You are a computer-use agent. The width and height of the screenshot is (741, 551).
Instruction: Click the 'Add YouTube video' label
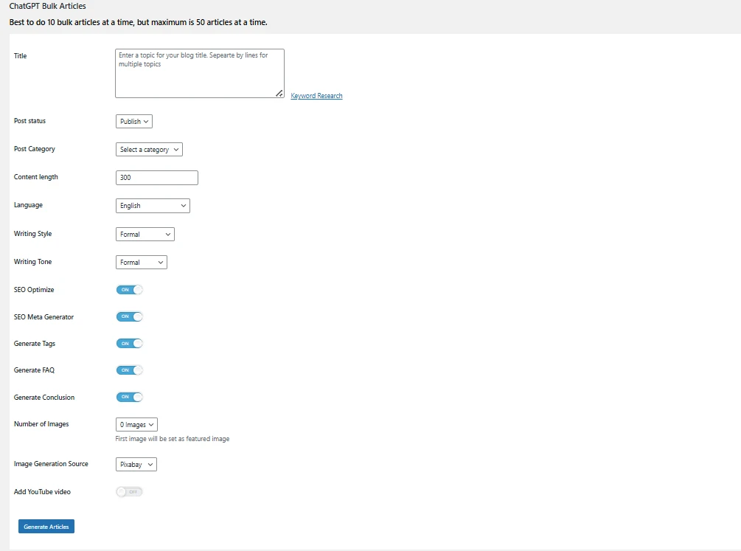tap(42, 492)
